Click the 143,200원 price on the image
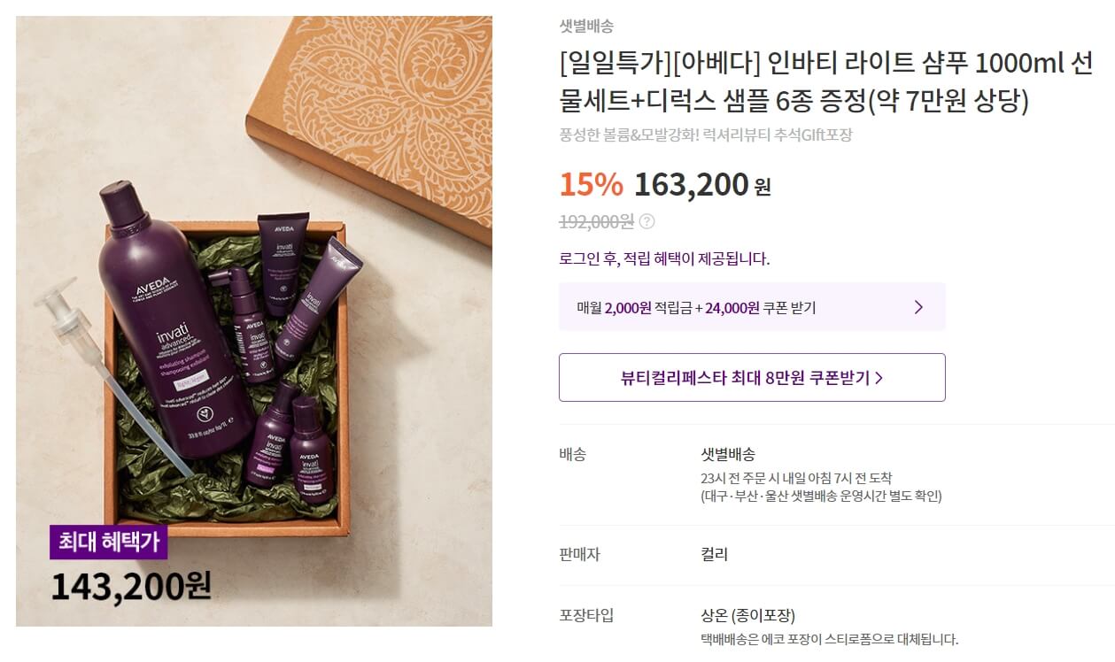 click(131, 586)
